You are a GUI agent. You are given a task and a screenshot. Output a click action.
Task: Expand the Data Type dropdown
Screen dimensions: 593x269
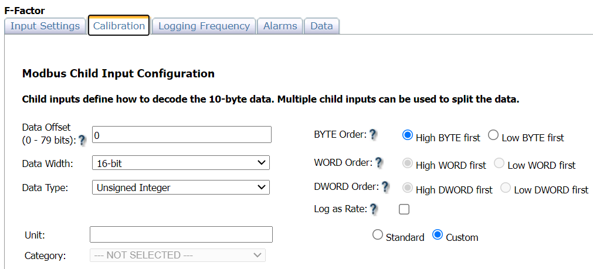[x=181, y=188]
